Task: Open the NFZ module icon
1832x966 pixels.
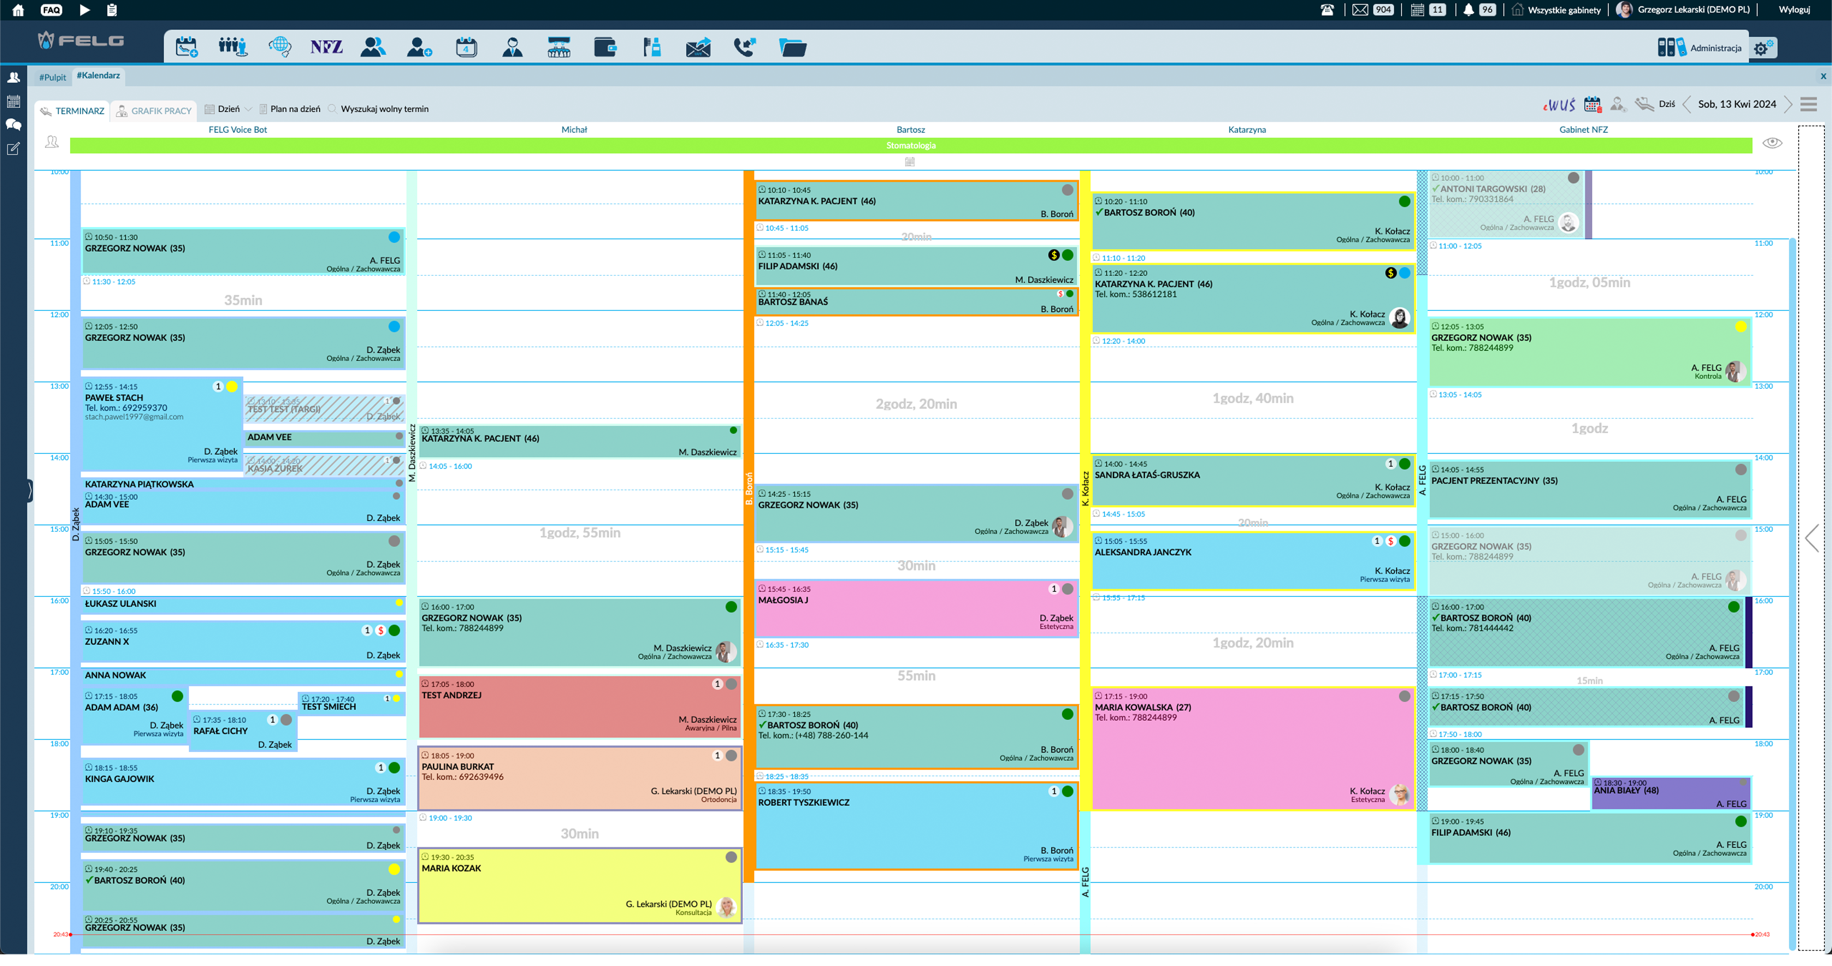Action: point(326,48)
